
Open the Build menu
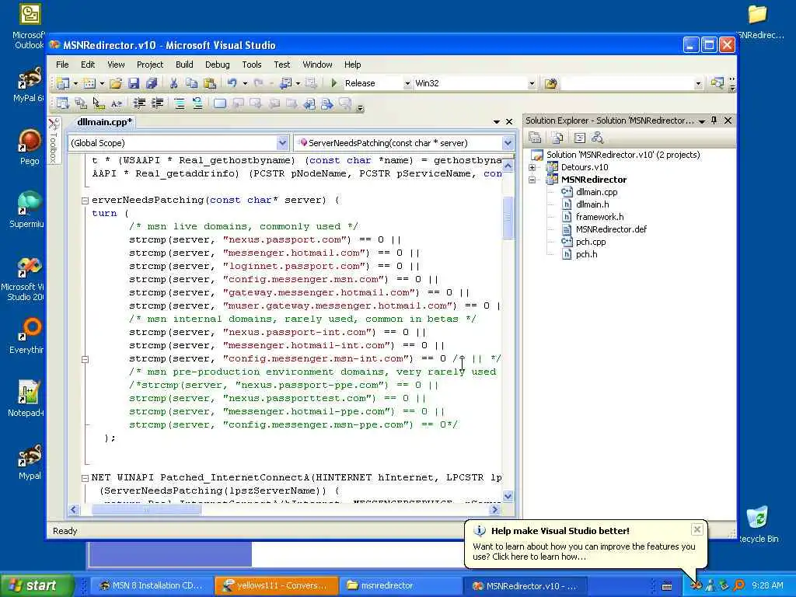[x=184, y=65]
